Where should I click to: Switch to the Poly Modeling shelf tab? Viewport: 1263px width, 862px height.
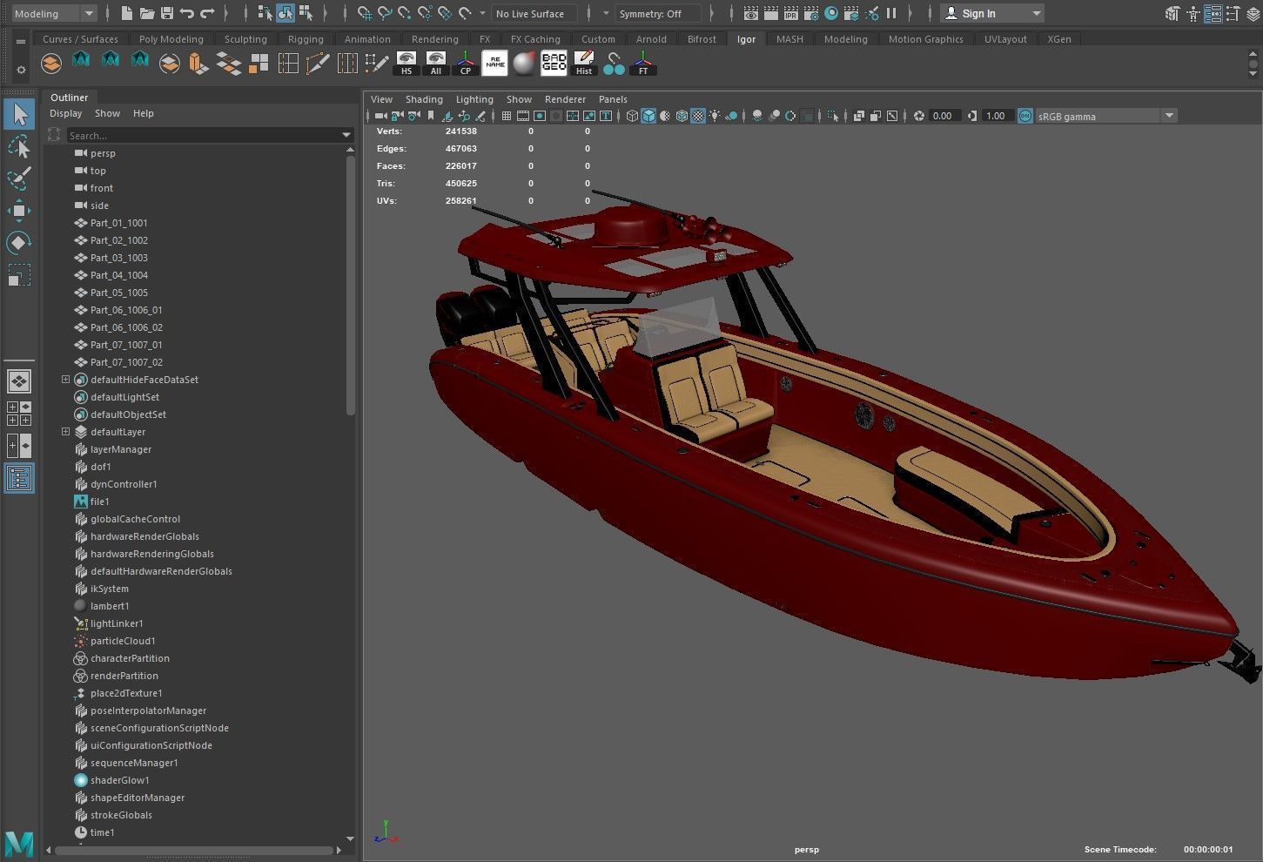point(171,39)
